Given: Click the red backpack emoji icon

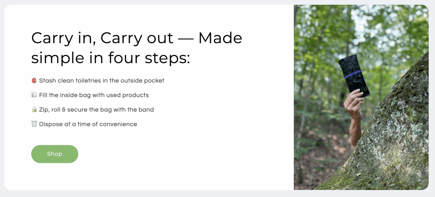Looking at the screenshot, I should pos(34,80).
